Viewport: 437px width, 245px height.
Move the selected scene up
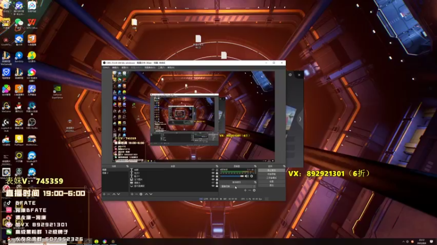[114, 194]
